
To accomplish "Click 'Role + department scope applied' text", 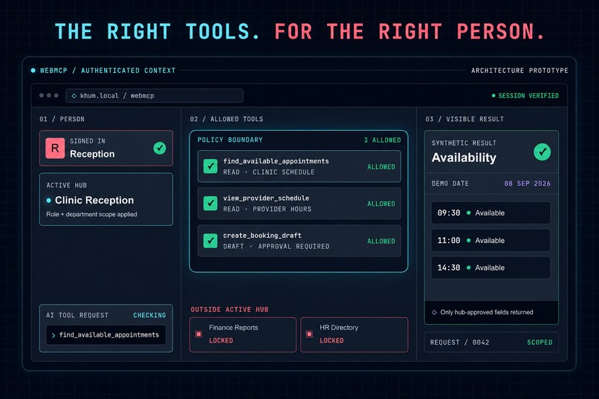I will click(91, 214).
